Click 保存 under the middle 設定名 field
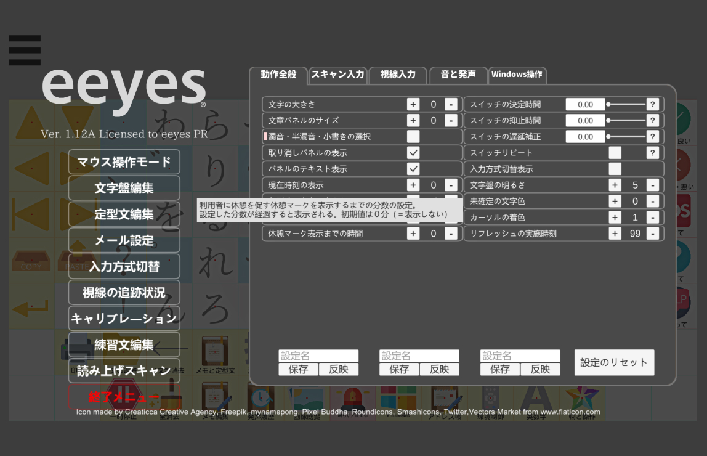707x456 pixels. click(399, 369)
